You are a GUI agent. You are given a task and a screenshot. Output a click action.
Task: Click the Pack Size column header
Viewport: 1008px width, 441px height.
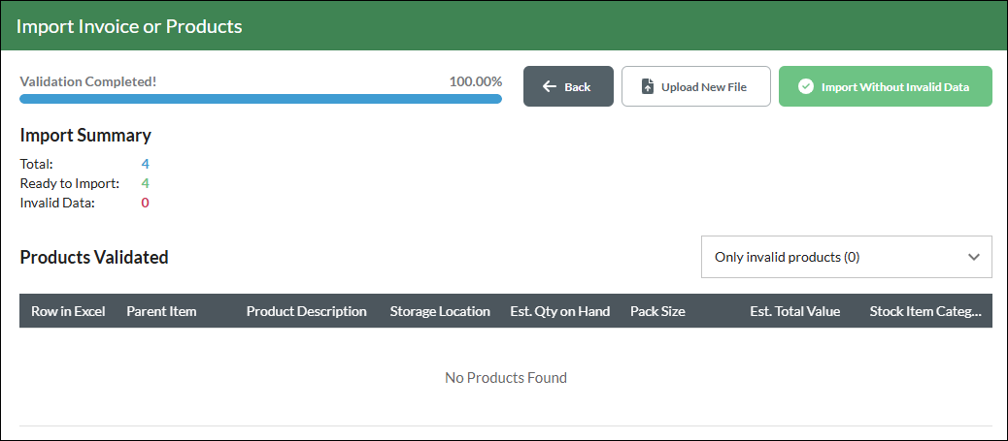coord(657,311)
